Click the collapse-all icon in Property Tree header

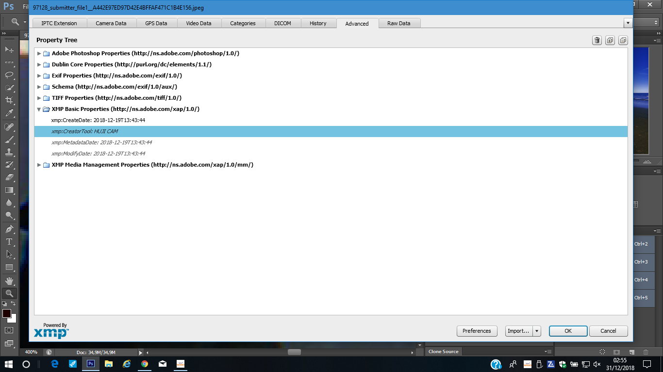pos(623,40)
